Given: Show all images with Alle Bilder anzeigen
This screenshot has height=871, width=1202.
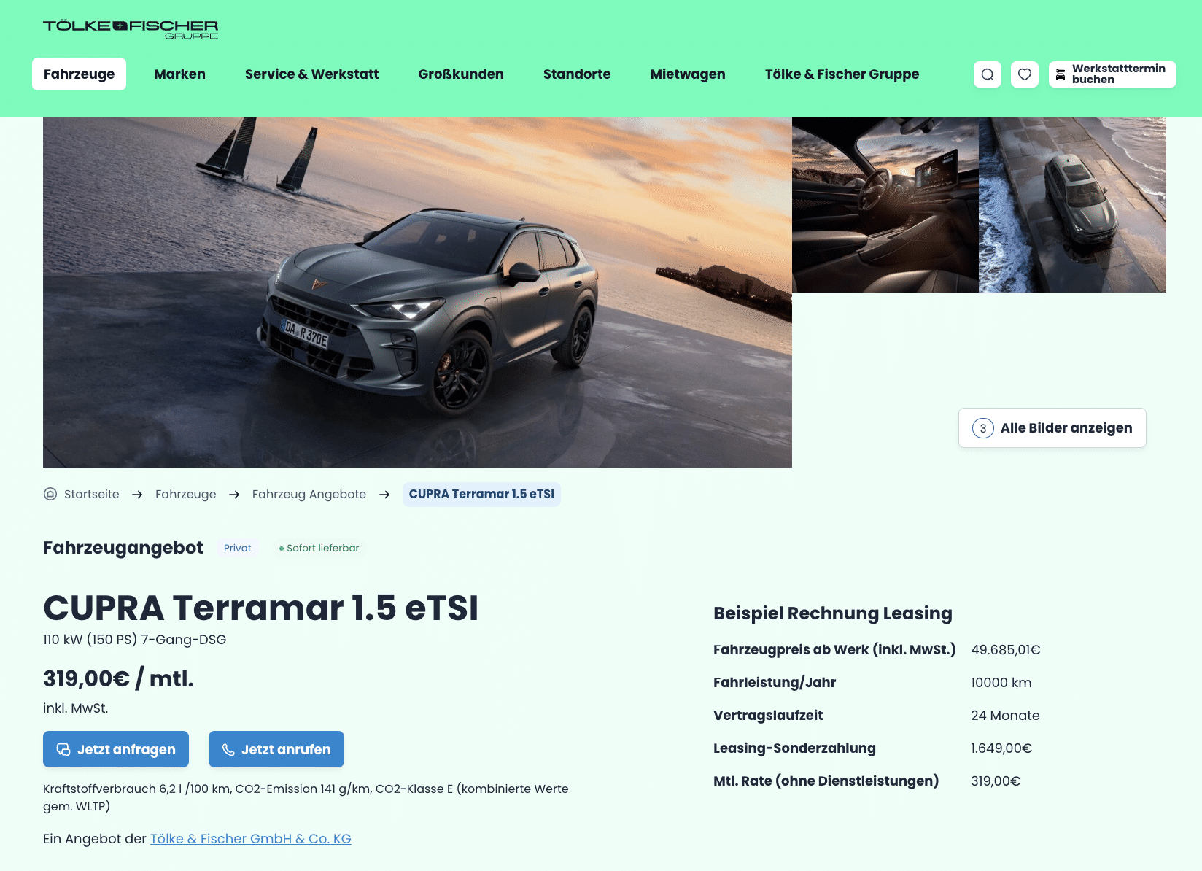Looking at the screenshot, I should 1052,428.
